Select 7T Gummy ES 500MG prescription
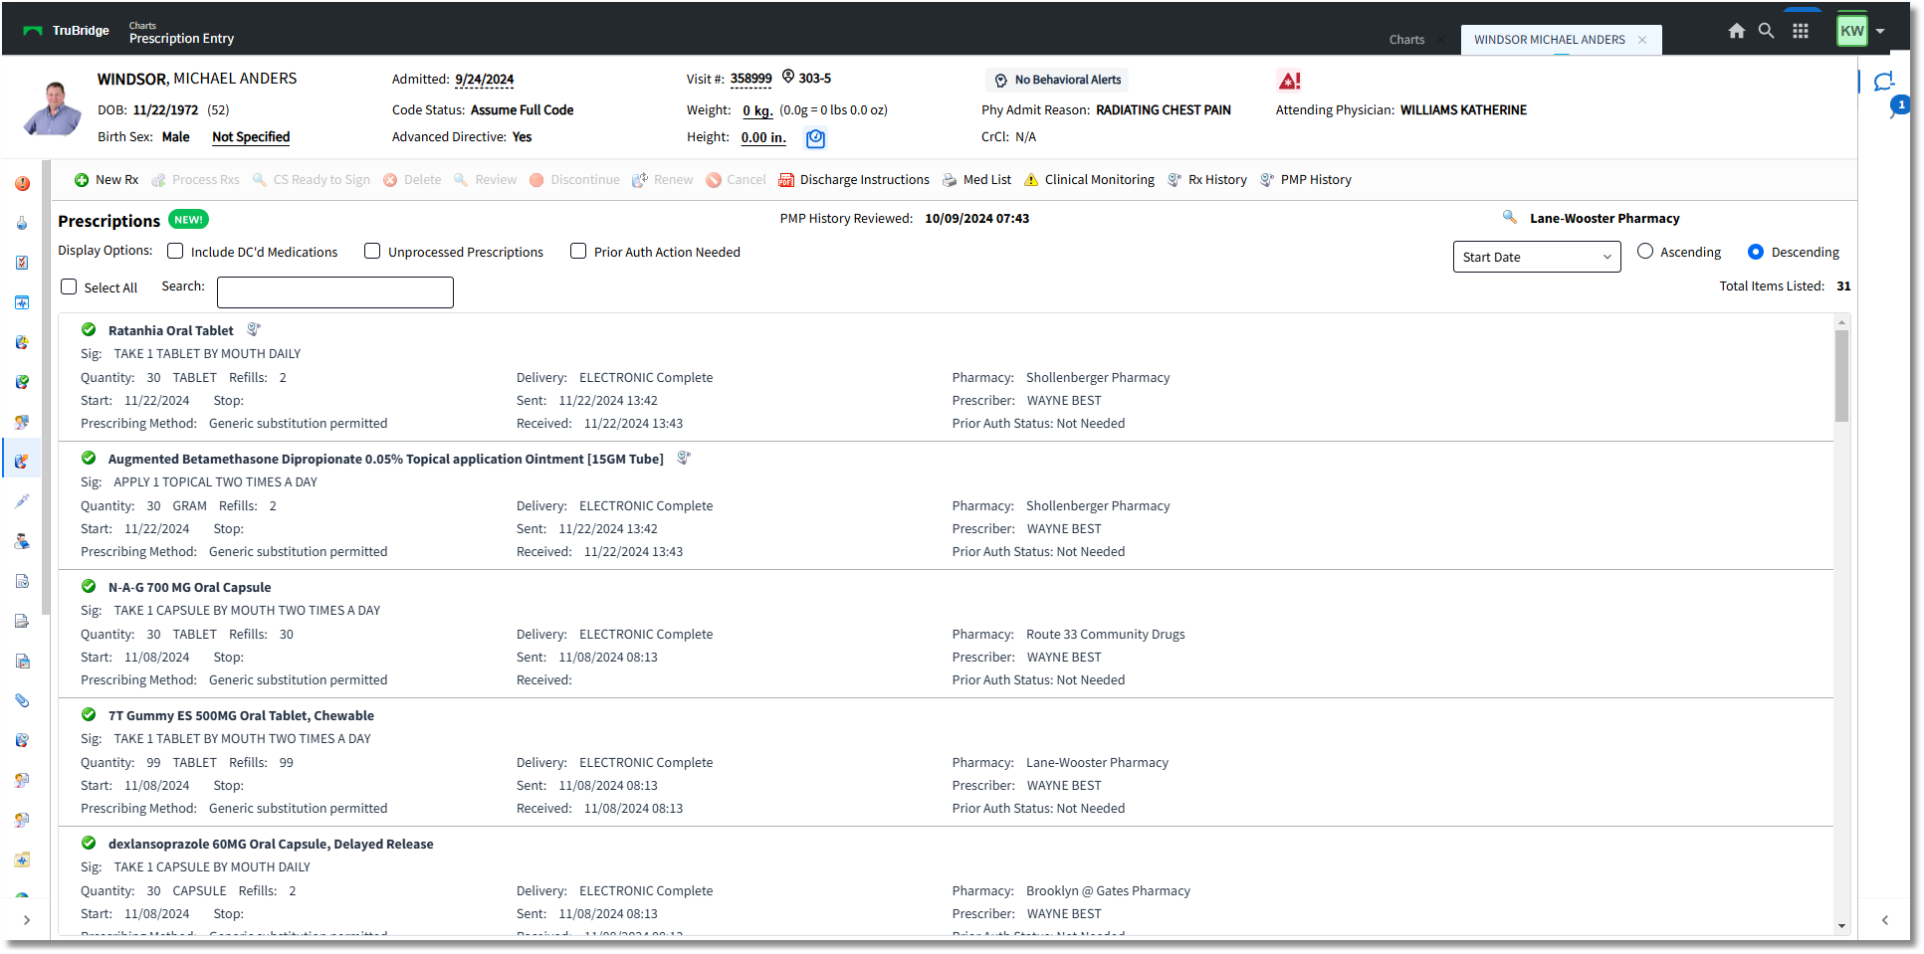The image size is (1924, 954). click(946, 762)
